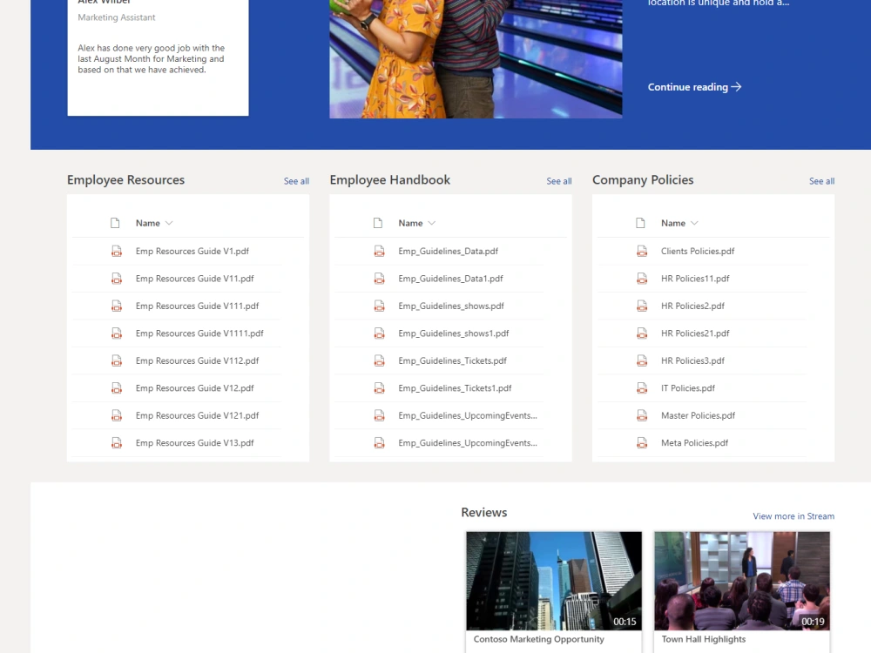See all Company Policies documents
The height and width of the screenshot is (653, 871).
pyautogui.click(x=821, y=181)
